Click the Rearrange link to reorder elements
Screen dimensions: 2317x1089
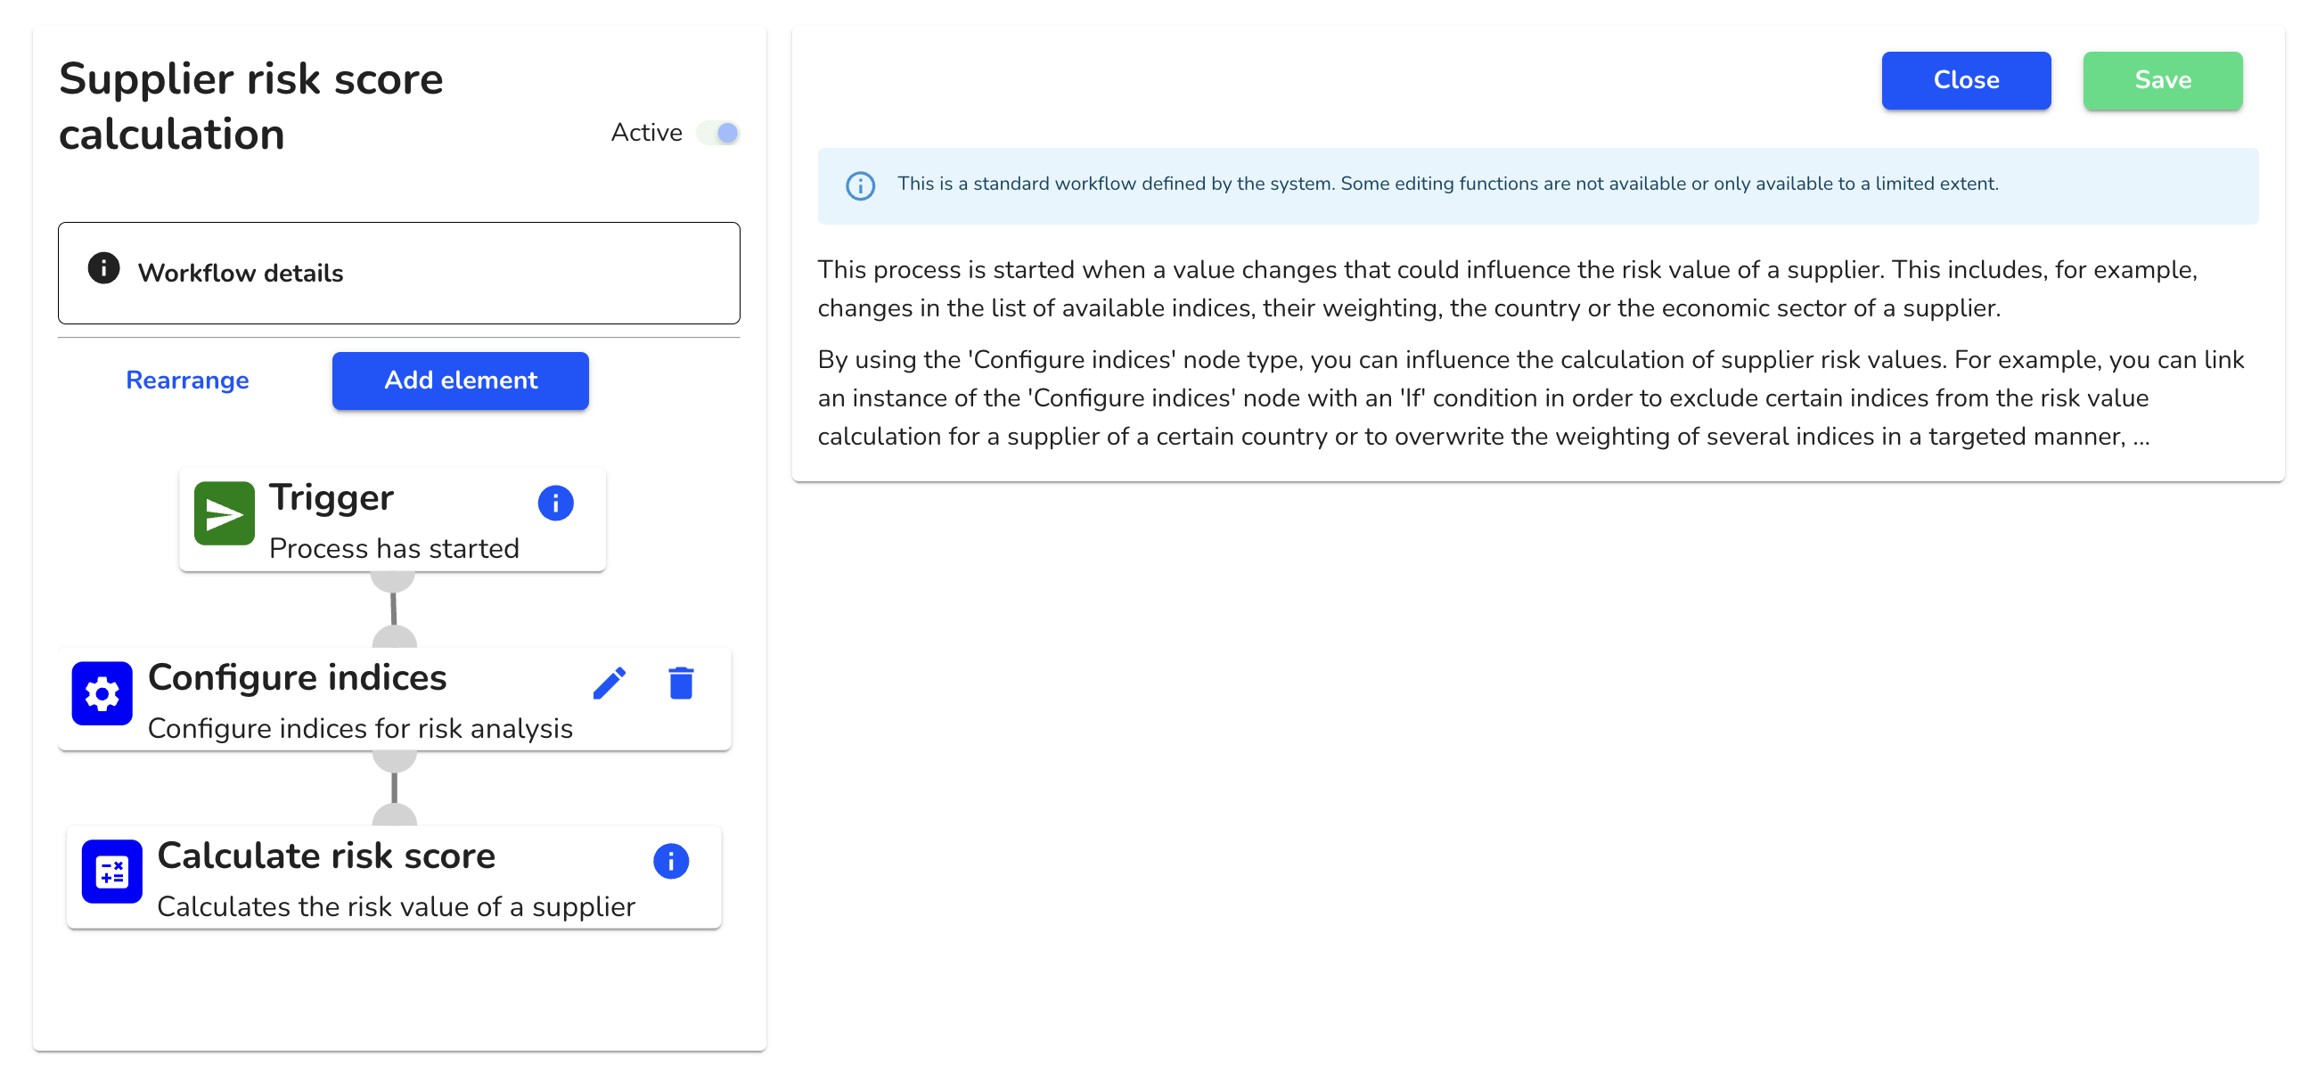pyautogui.click(x=186, y=381)
